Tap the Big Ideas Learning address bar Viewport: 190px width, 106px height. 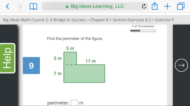[95, 6]
